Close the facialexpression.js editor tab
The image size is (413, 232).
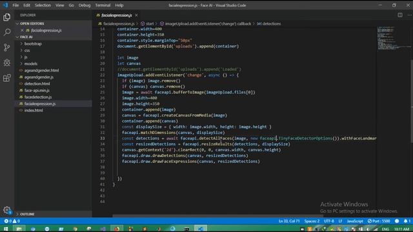pyautogui.click(x=136, y=15)
